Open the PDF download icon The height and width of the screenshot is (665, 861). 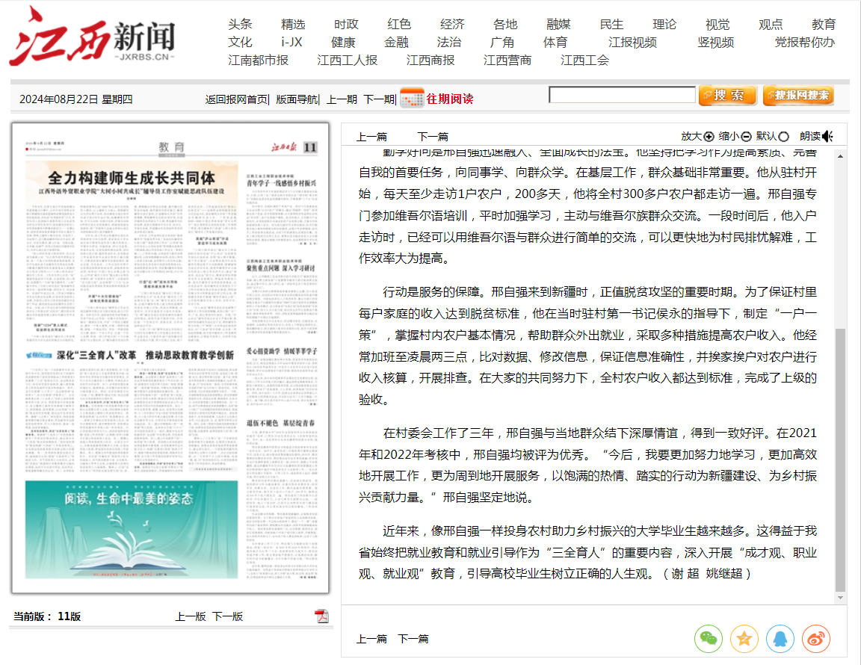321,616
